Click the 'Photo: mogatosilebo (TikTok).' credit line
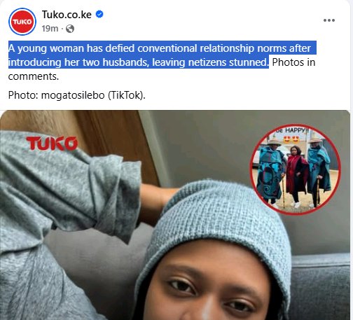This screenshot has width=353, height=320. coord(77,95)
